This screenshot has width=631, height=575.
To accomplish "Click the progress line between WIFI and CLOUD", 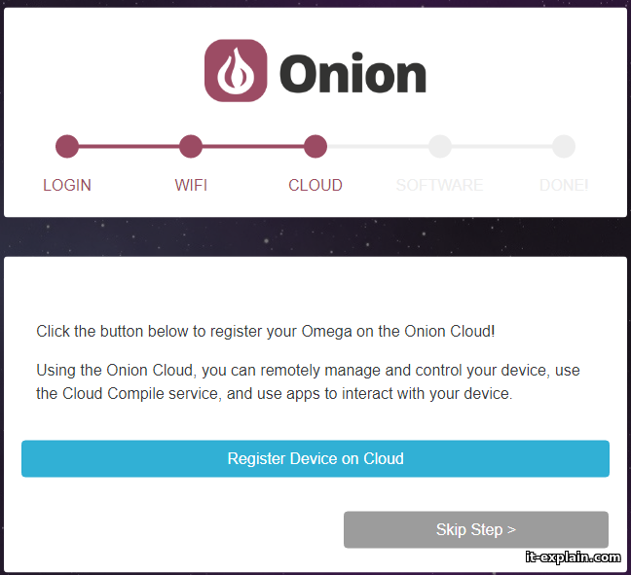I will point(253,147).
